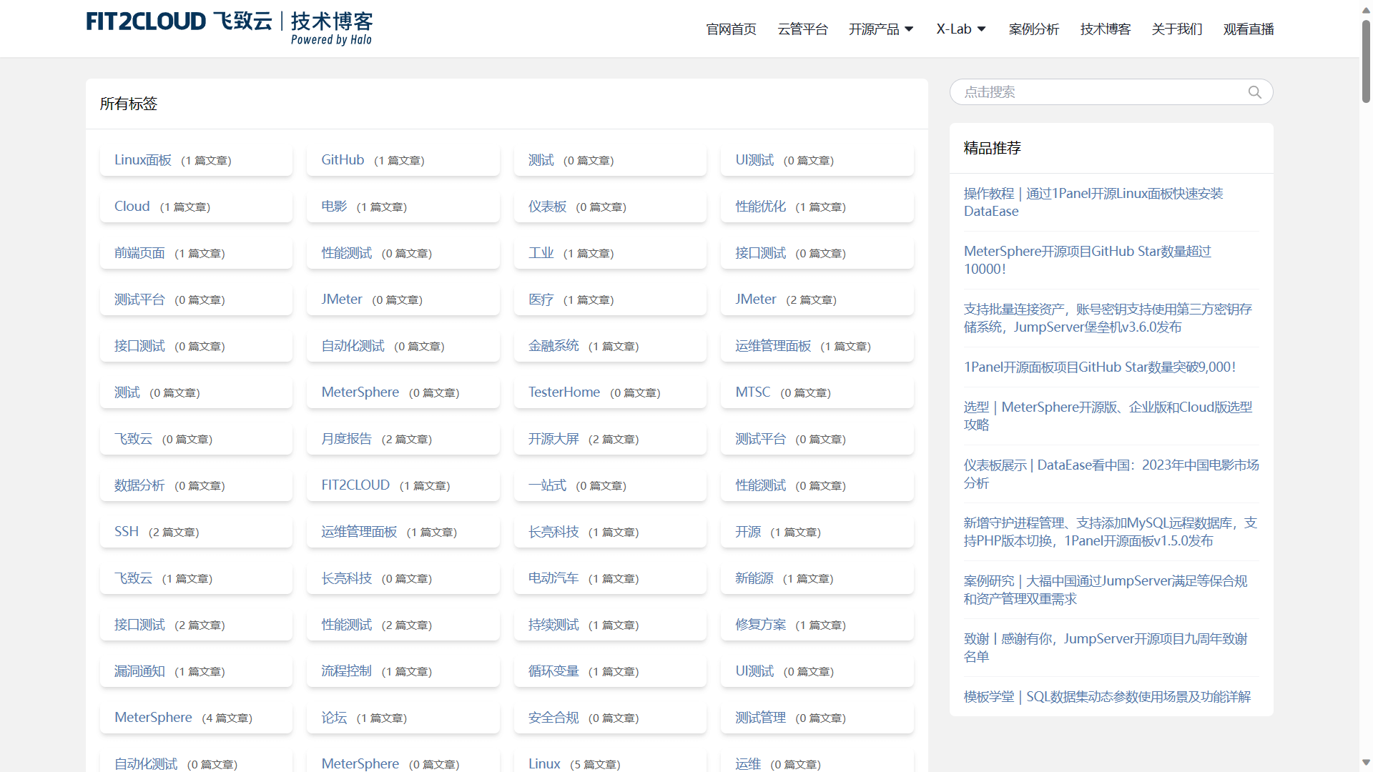This screenshot has width=1373, height=772.
Task: Open 1Panel GitHub Star突破9,000 article
Action: [x=1100, y=367]
